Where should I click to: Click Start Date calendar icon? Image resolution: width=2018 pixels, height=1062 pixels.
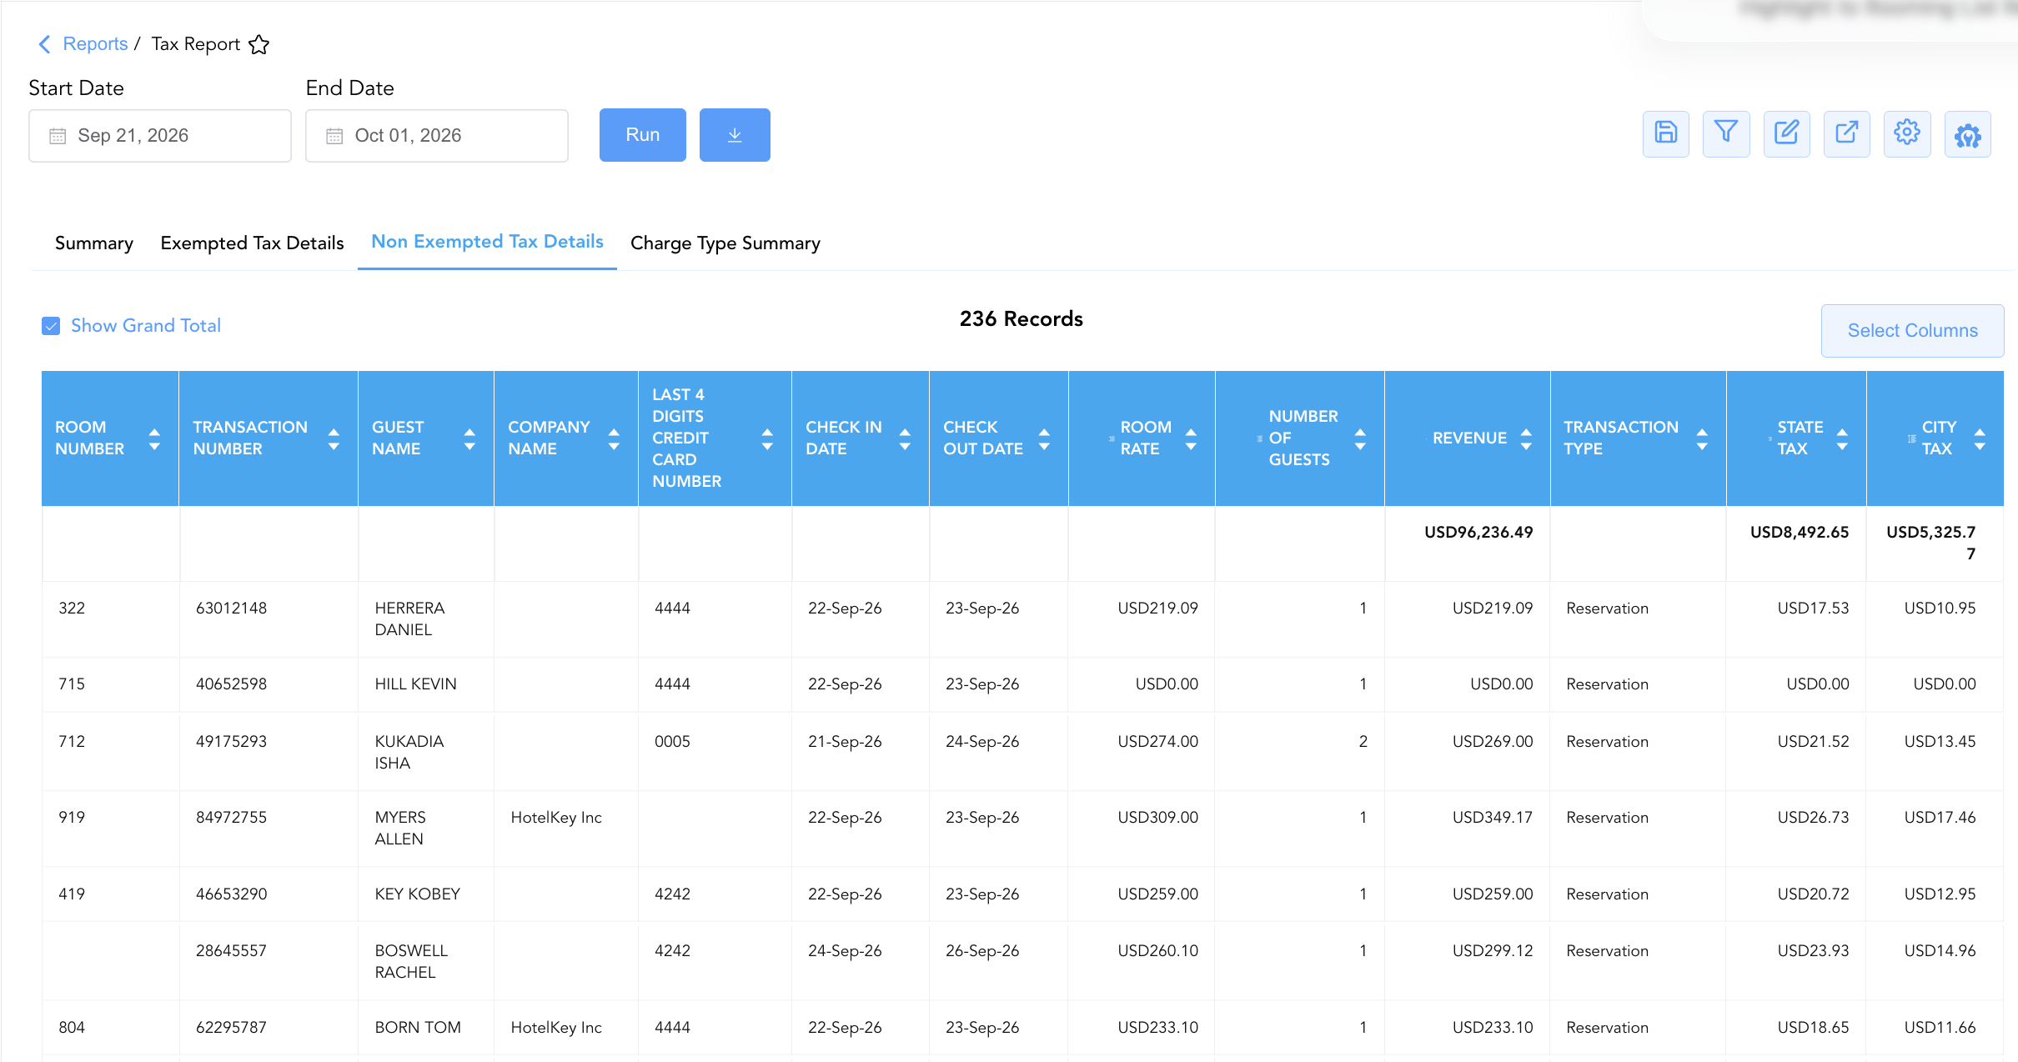pyautogui.click(x=58, y=136)
